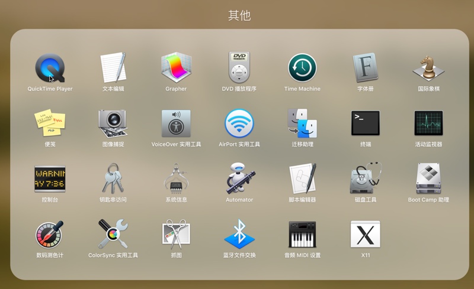This screenshot has width=474, height=289.
Task: Open Time Machine
Action: point(302,68)
